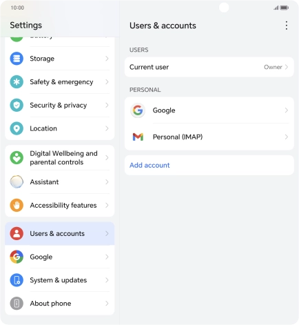Open the Current user row
Viewport: 299px width, 325px height.
[209, 67]
